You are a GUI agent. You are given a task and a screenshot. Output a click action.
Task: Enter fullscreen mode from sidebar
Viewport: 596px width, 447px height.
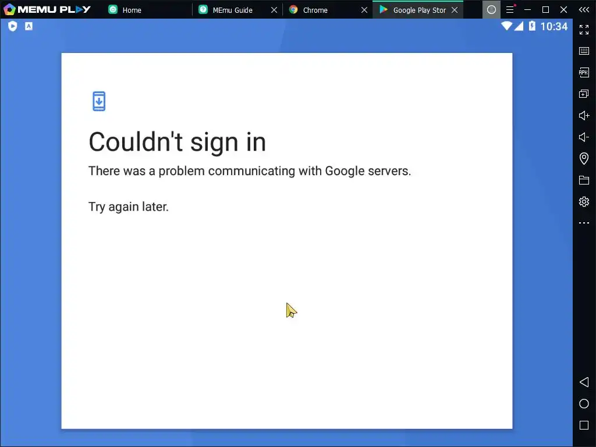584,29
